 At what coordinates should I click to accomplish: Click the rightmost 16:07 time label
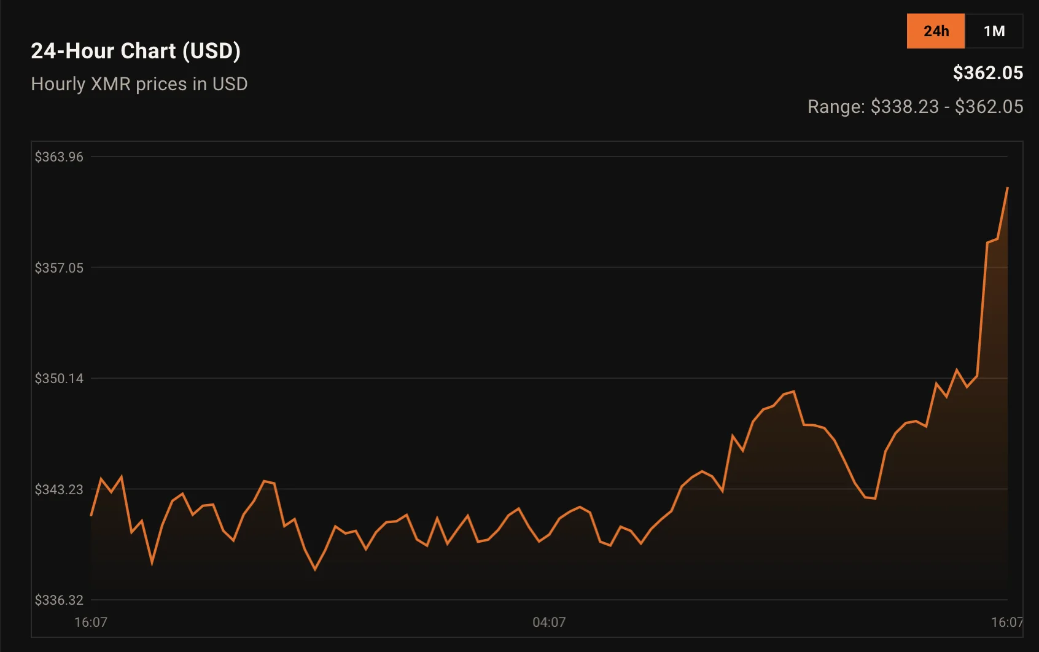tap(1006, 622)
